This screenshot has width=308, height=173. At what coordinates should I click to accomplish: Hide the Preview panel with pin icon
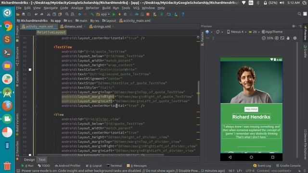click(300, 26)
